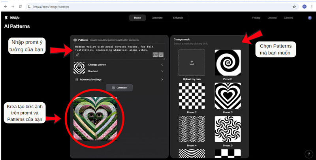
Task: Select the Preset 2 checkerboard mask
Action: click(192, 96)
